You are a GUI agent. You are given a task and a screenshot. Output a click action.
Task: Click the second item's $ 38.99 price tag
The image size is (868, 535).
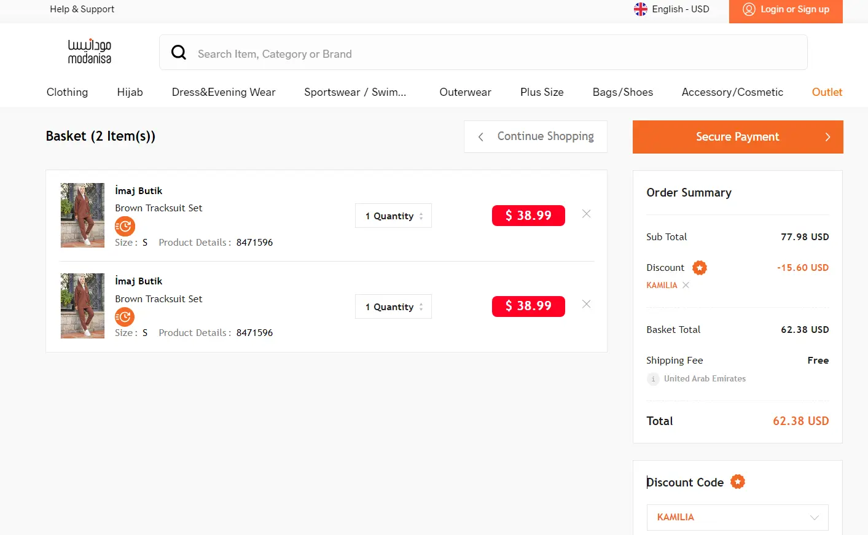pos(528,306)
